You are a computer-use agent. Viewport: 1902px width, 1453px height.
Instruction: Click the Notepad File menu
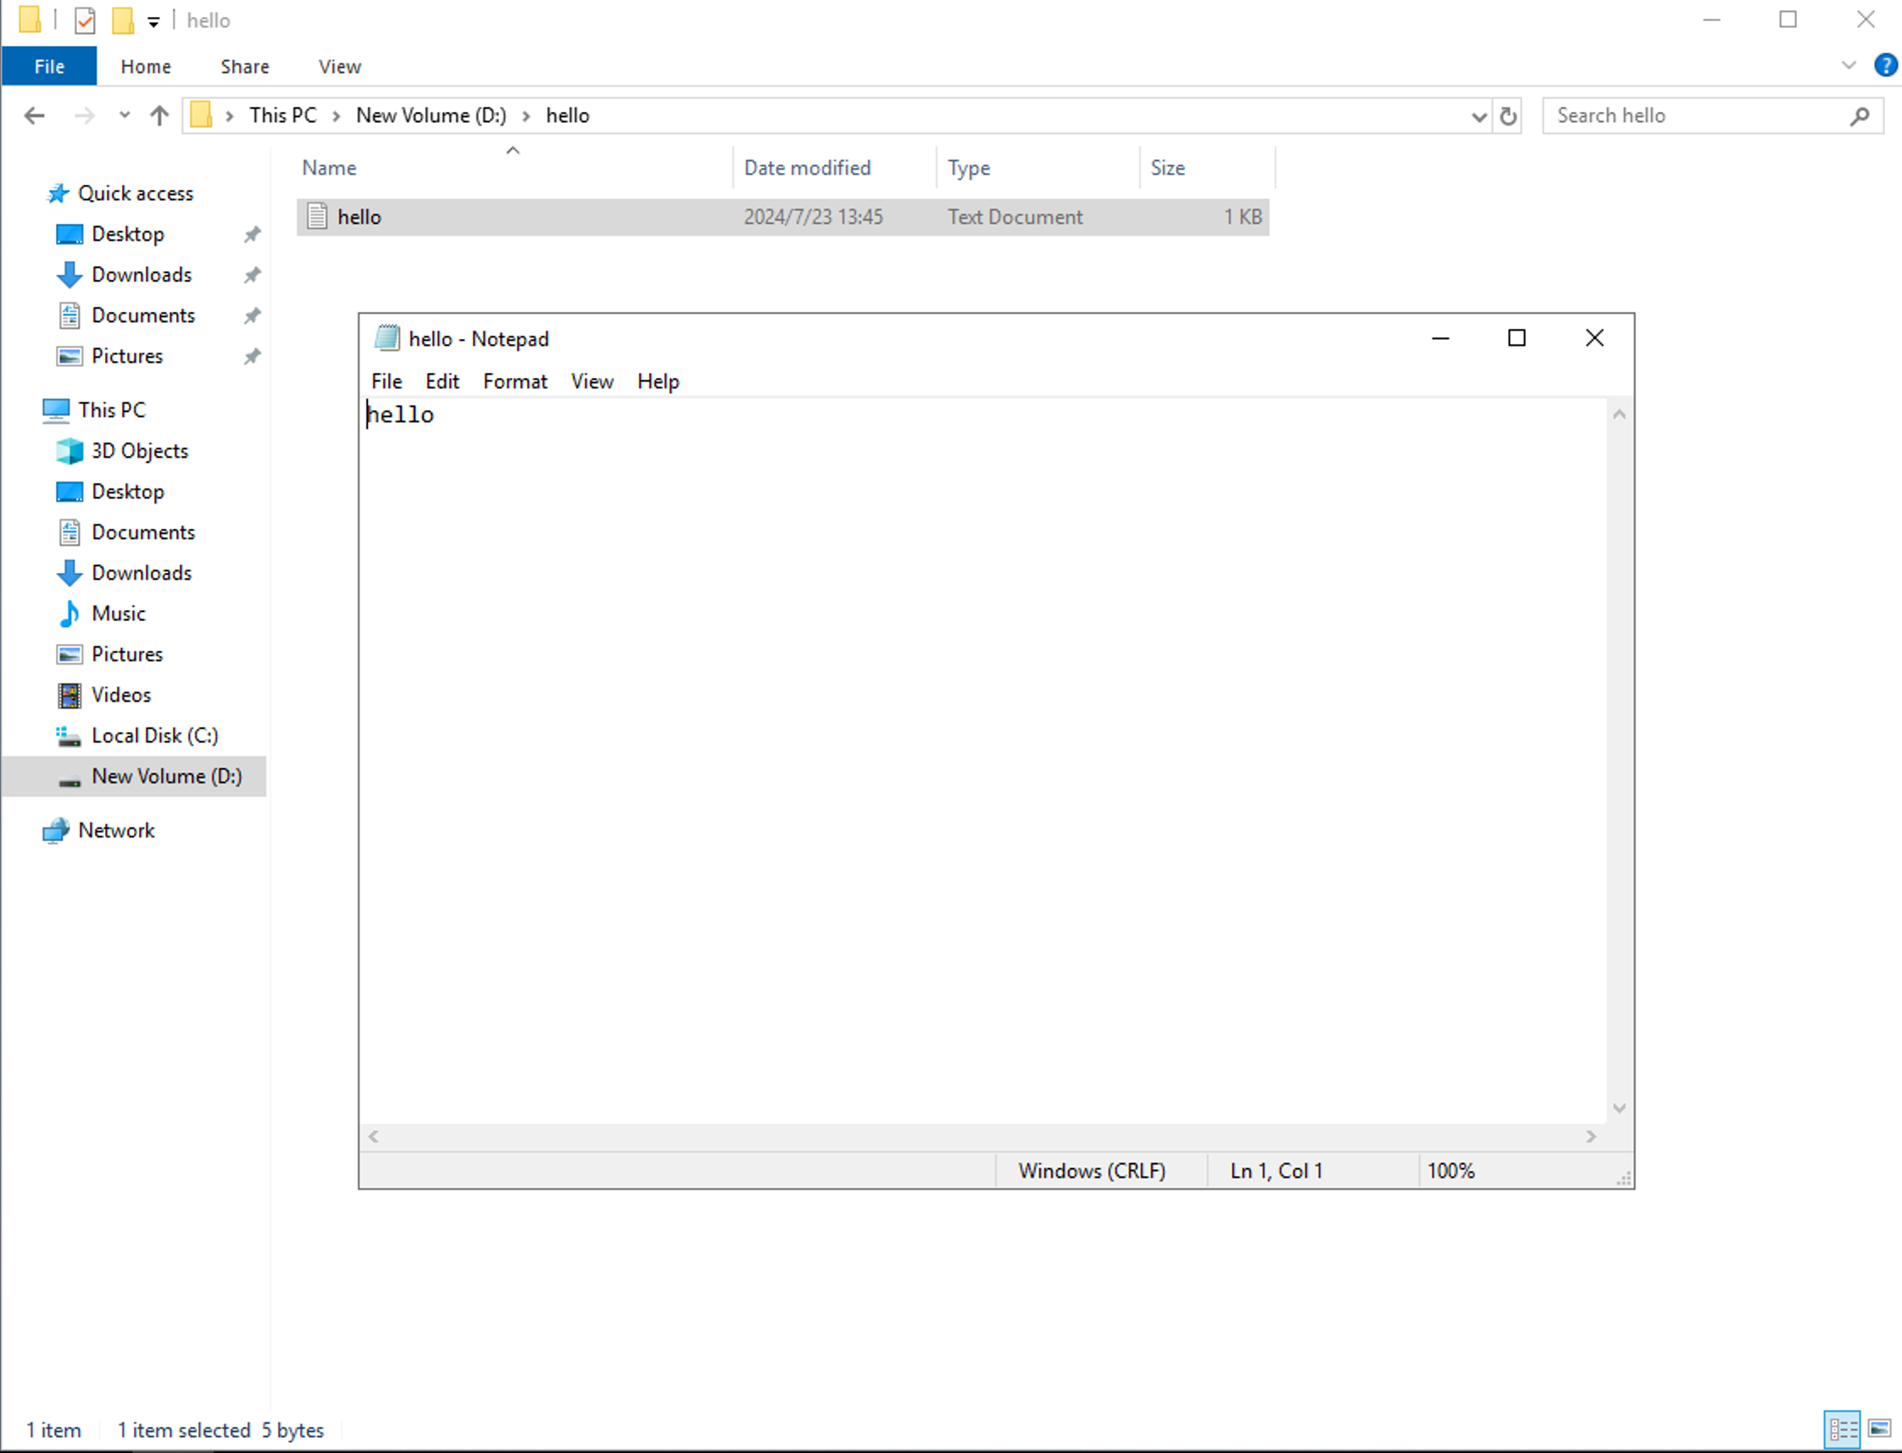(386, 380)
